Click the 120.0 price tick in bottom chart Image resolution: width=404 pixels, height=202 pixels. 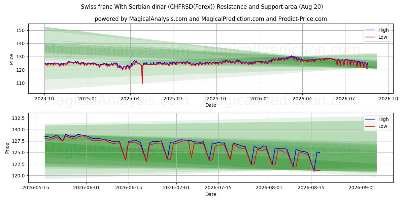point(19,175)
